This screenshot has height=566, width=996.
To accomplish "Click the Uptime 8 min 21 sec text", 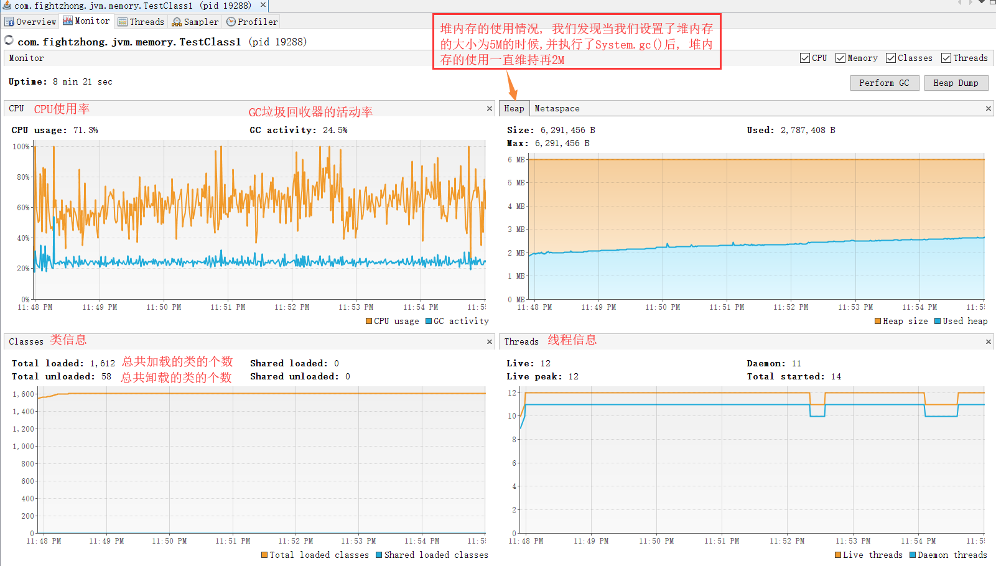I will [x=60, y=81].
